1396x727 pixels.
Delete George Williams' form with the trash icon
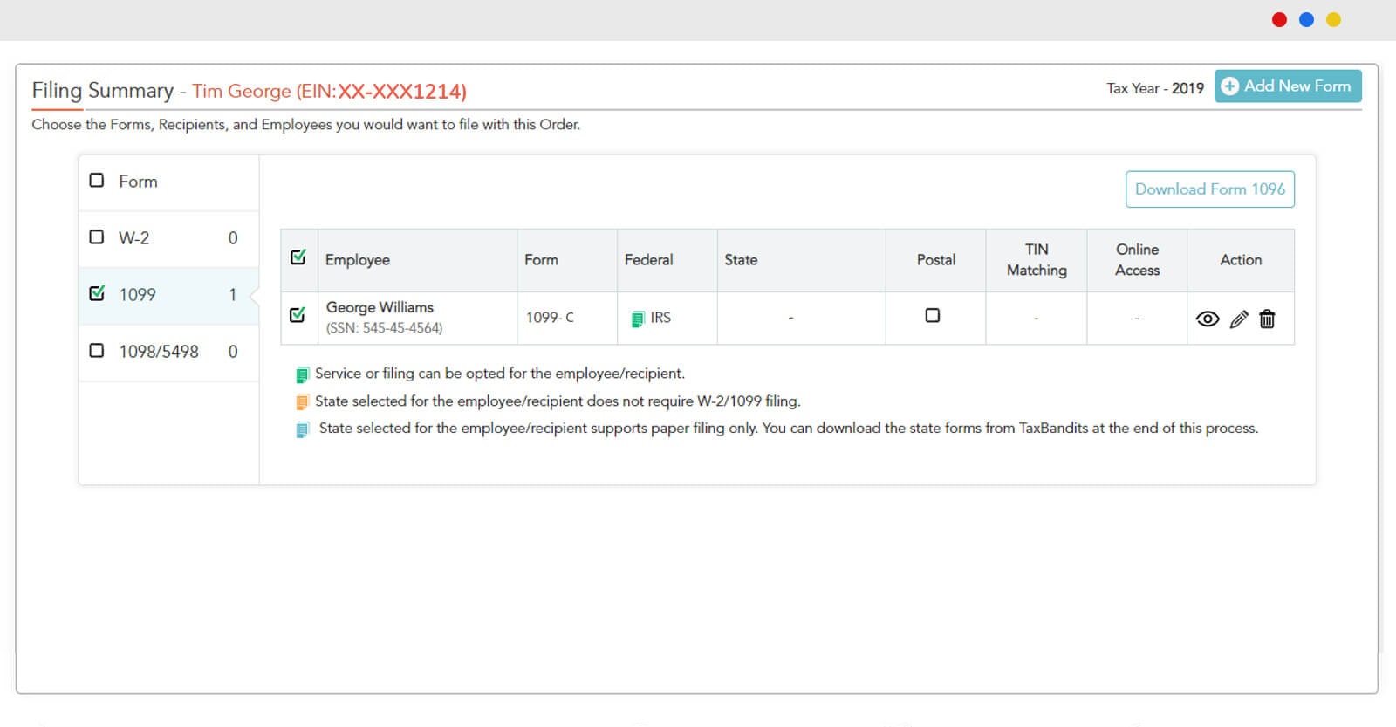click(1267, 319)
